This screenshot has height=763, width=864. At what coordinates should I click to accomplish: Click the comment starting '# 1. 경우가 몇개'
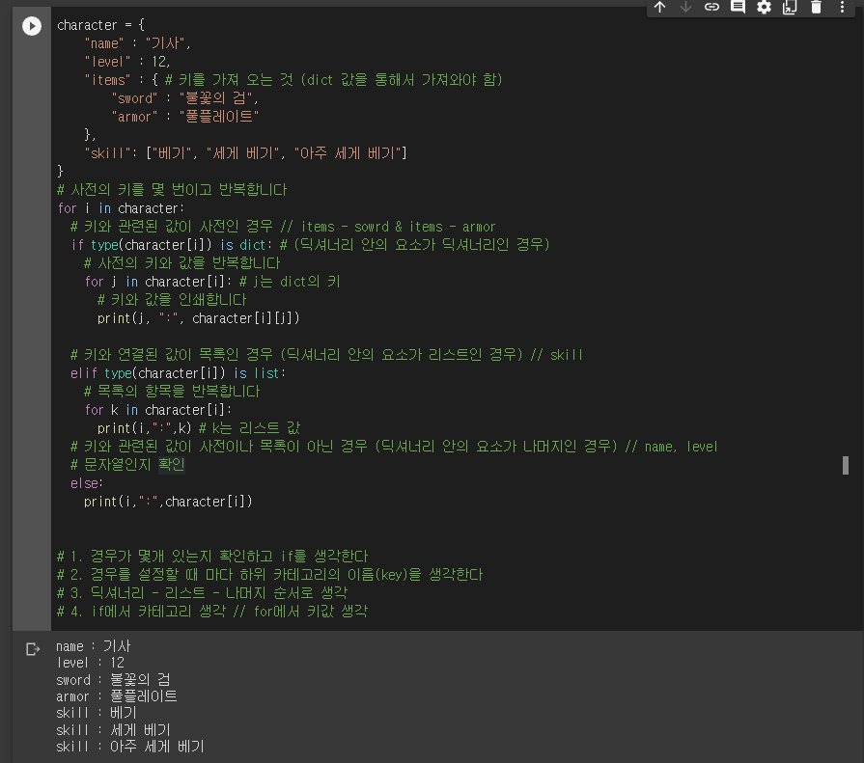click(x=212, y=557)
